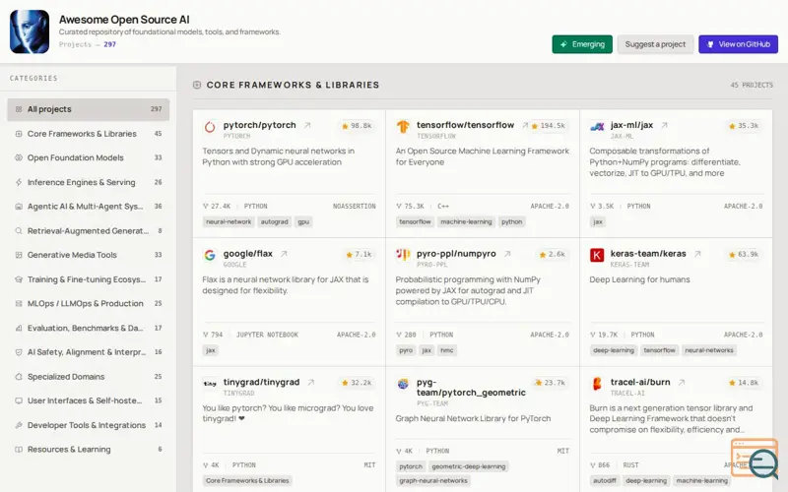788x492 pixels.
Task: Click the Training & Fine-tuning Ecosystem icon
Action: pyautogui.click(x=19, y=279)
